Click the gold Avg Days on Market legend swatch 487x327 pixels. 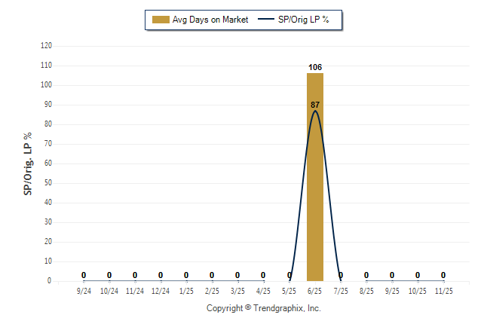160,20
